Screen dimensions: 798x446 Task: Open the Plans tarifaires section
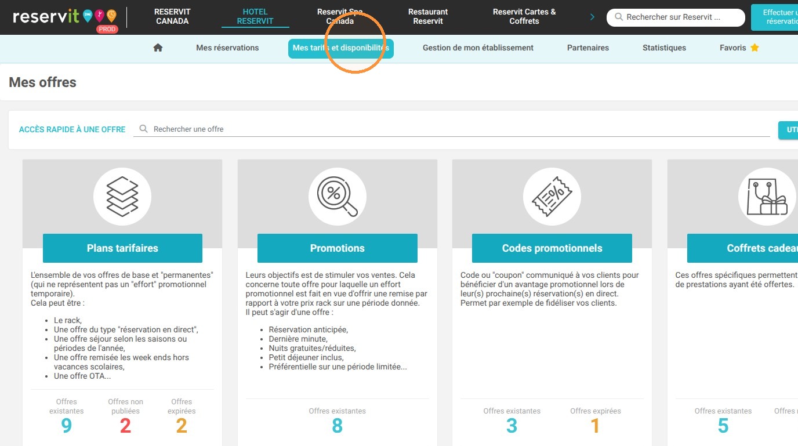point(122,248)
